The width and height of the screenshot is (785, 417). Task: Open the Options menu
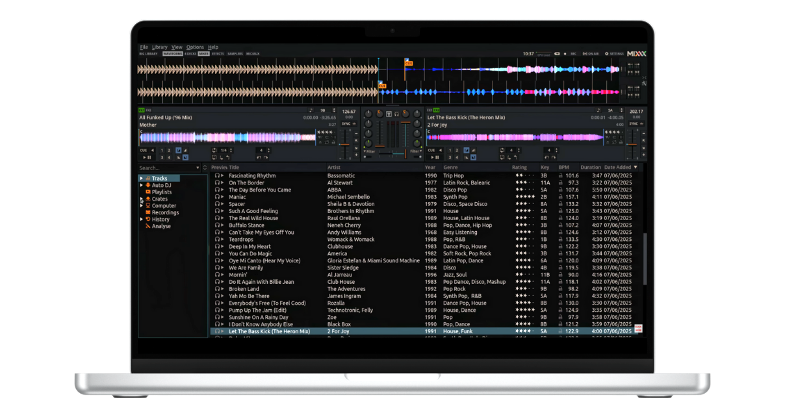click(x=195, y=47)
